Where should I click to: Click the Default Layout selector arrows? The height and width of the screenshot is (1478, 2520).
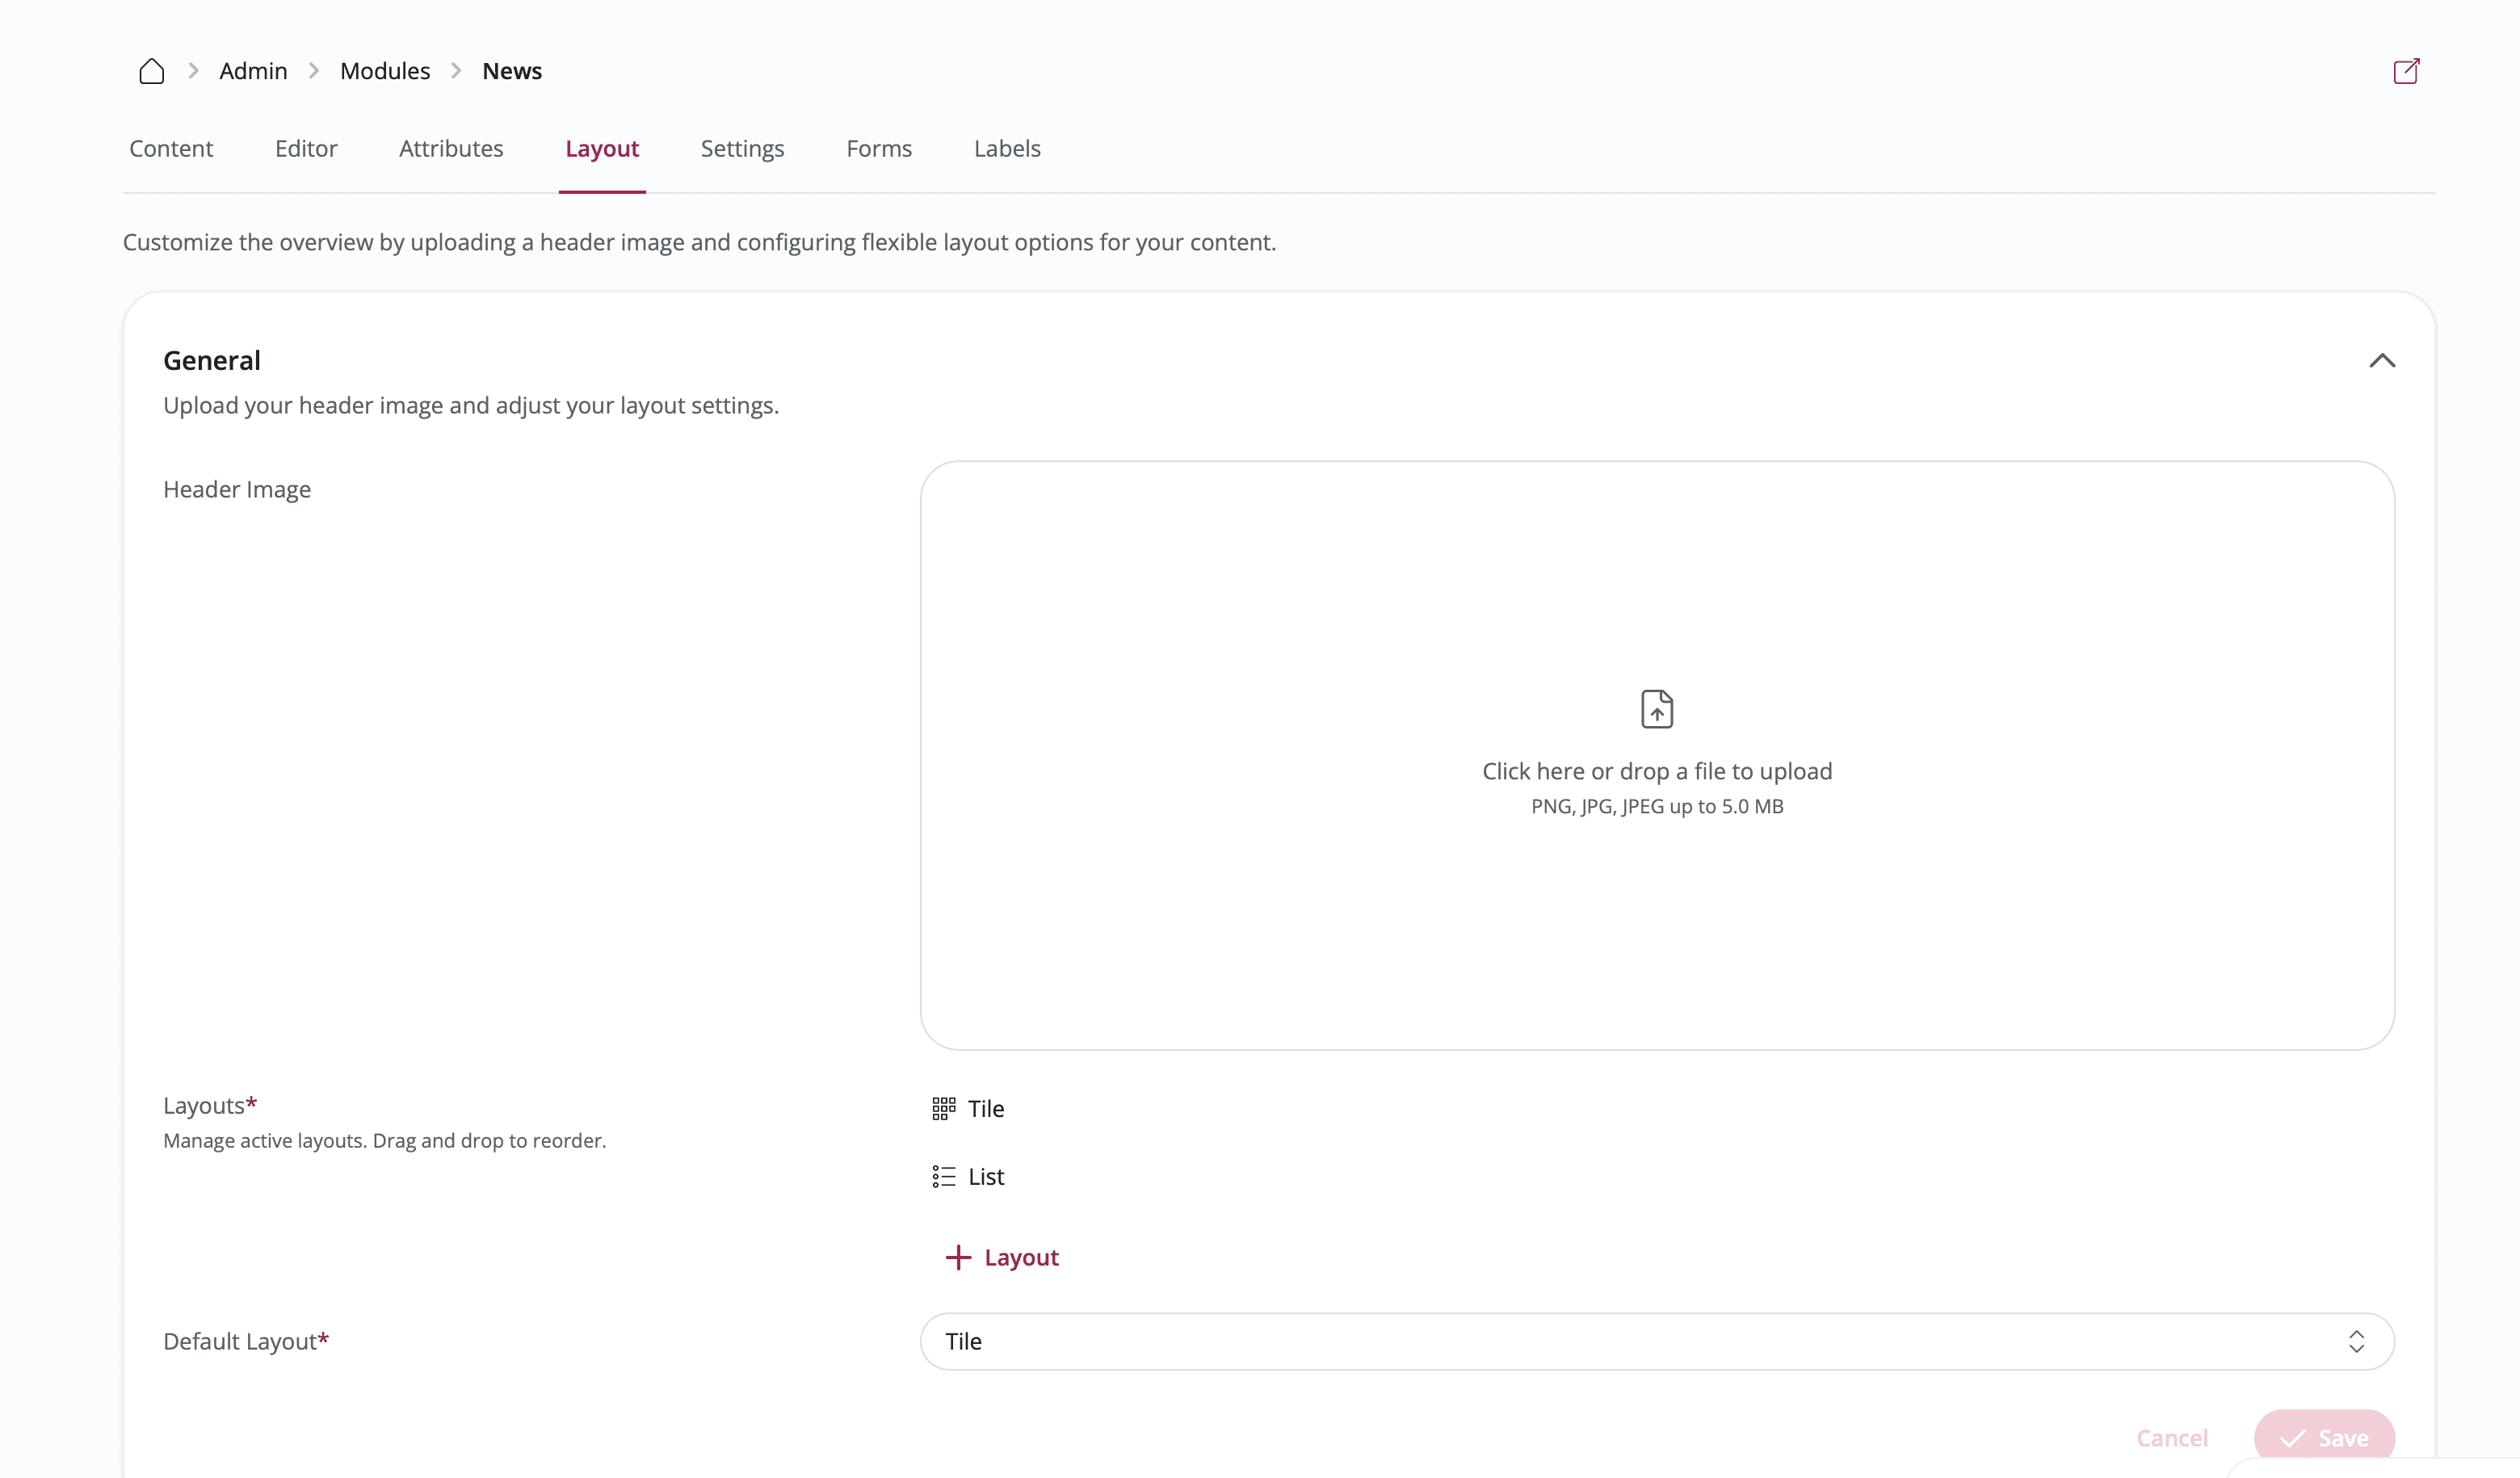2356,1341
